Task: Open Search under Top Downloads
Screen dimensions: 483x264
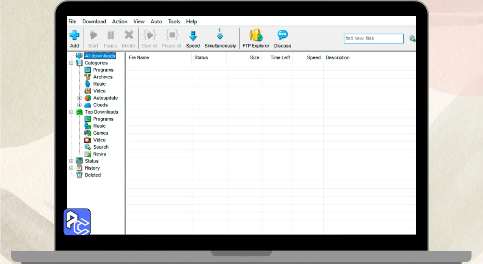Action: (x=101, y=147)
